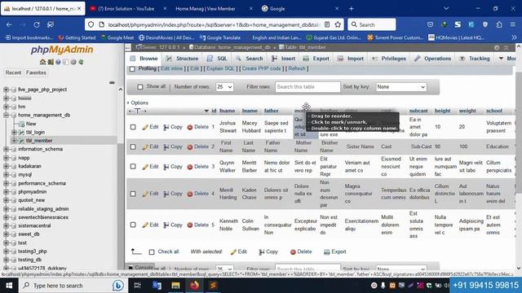Viewport: 522px width, 293px height.
Task: Open the Sort by key dropdown
Action: point(401,87)
